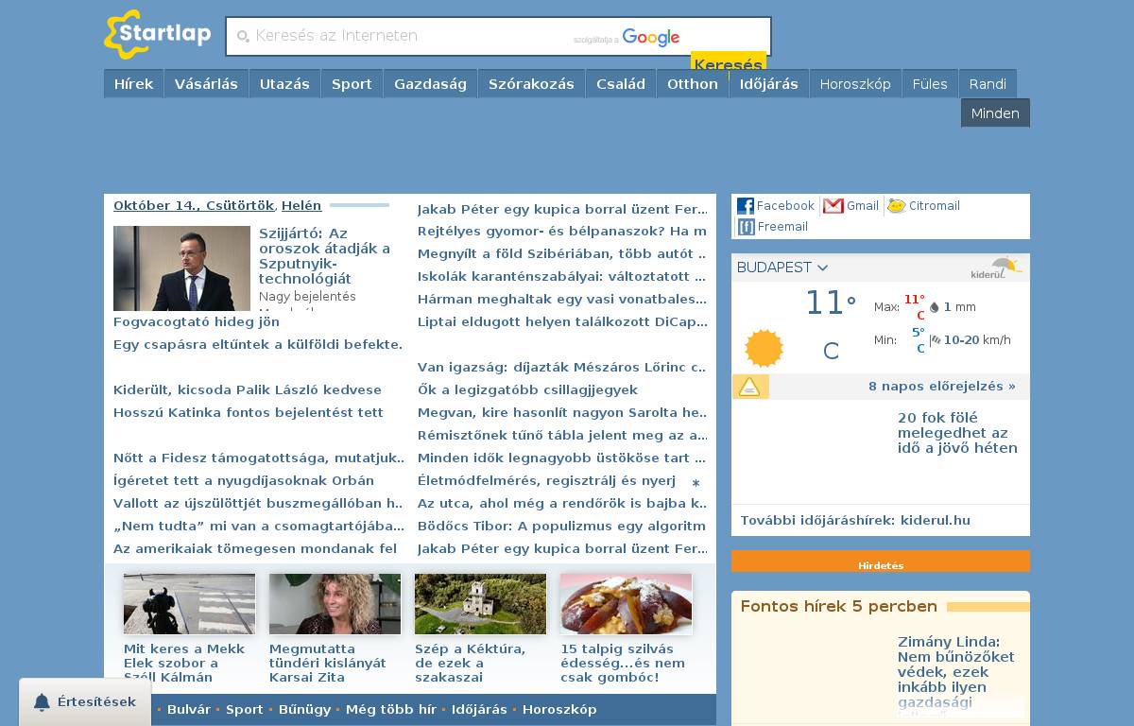Click the internet search input field
The height and width of the screenshot is (726, 1134).
[x=406, y=36]
